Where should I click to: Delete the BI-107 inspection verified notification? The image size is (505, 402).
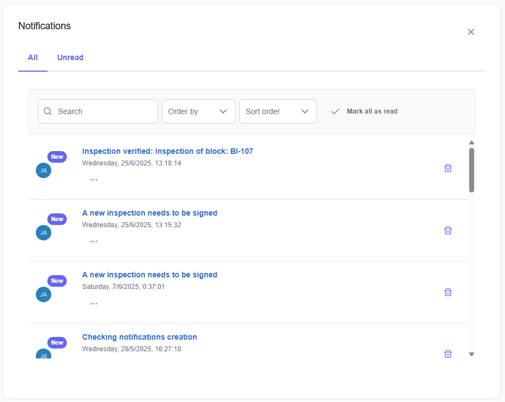[x=448, y=168]
